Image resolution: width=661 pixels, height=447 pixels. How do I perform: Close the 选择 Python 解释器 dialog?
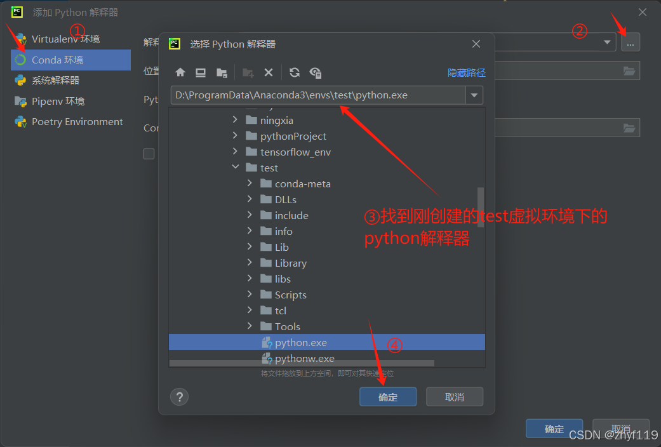tap(476, 44)
